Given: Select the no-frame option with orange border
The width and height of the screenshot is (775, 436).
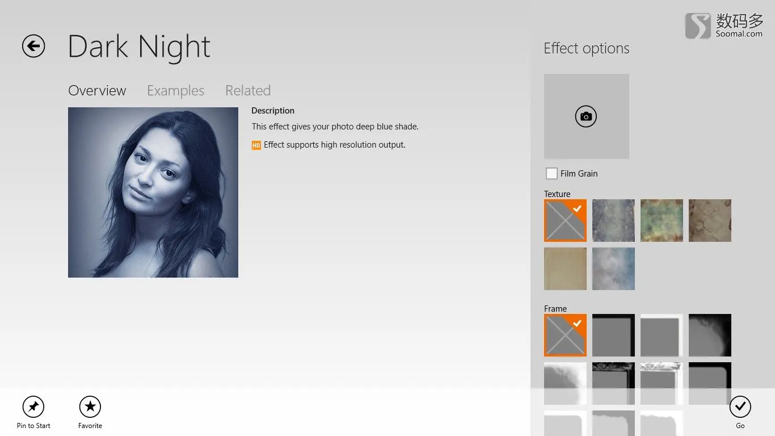Looking at the screenshot, I should pyautogui.click(x=565, y=335).
